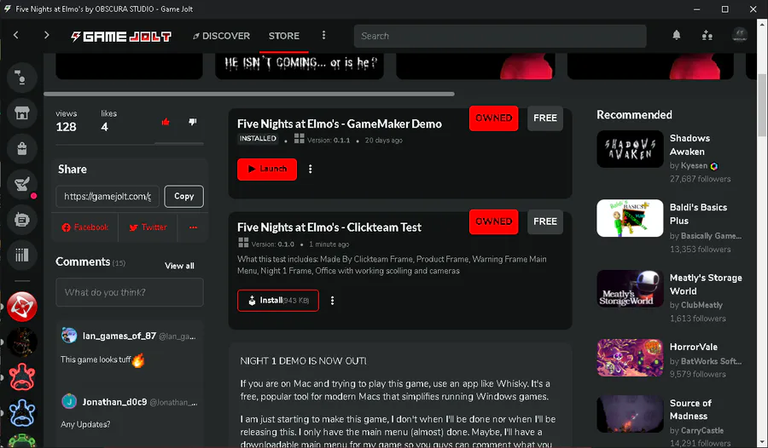The height and width of the screenshot is (448, 768).
Task: Click FREE badge on GameMaker Demo
Action: coord(545,118)
